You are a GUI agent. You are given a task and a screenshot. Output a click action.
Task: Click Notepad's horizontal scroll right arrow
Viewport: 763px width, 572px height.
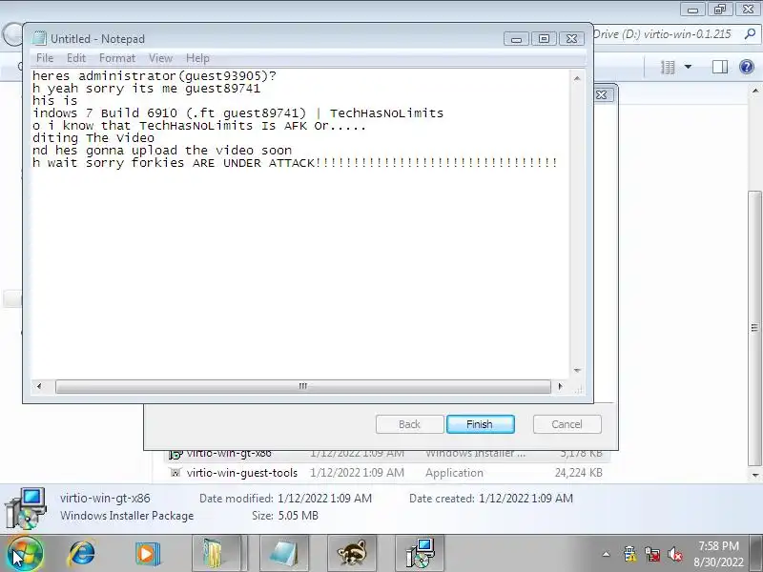click(561, 386)
